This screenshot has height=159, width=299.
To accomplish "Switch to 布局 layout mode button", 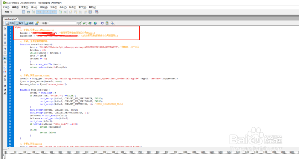I will [x=54, y=12].
